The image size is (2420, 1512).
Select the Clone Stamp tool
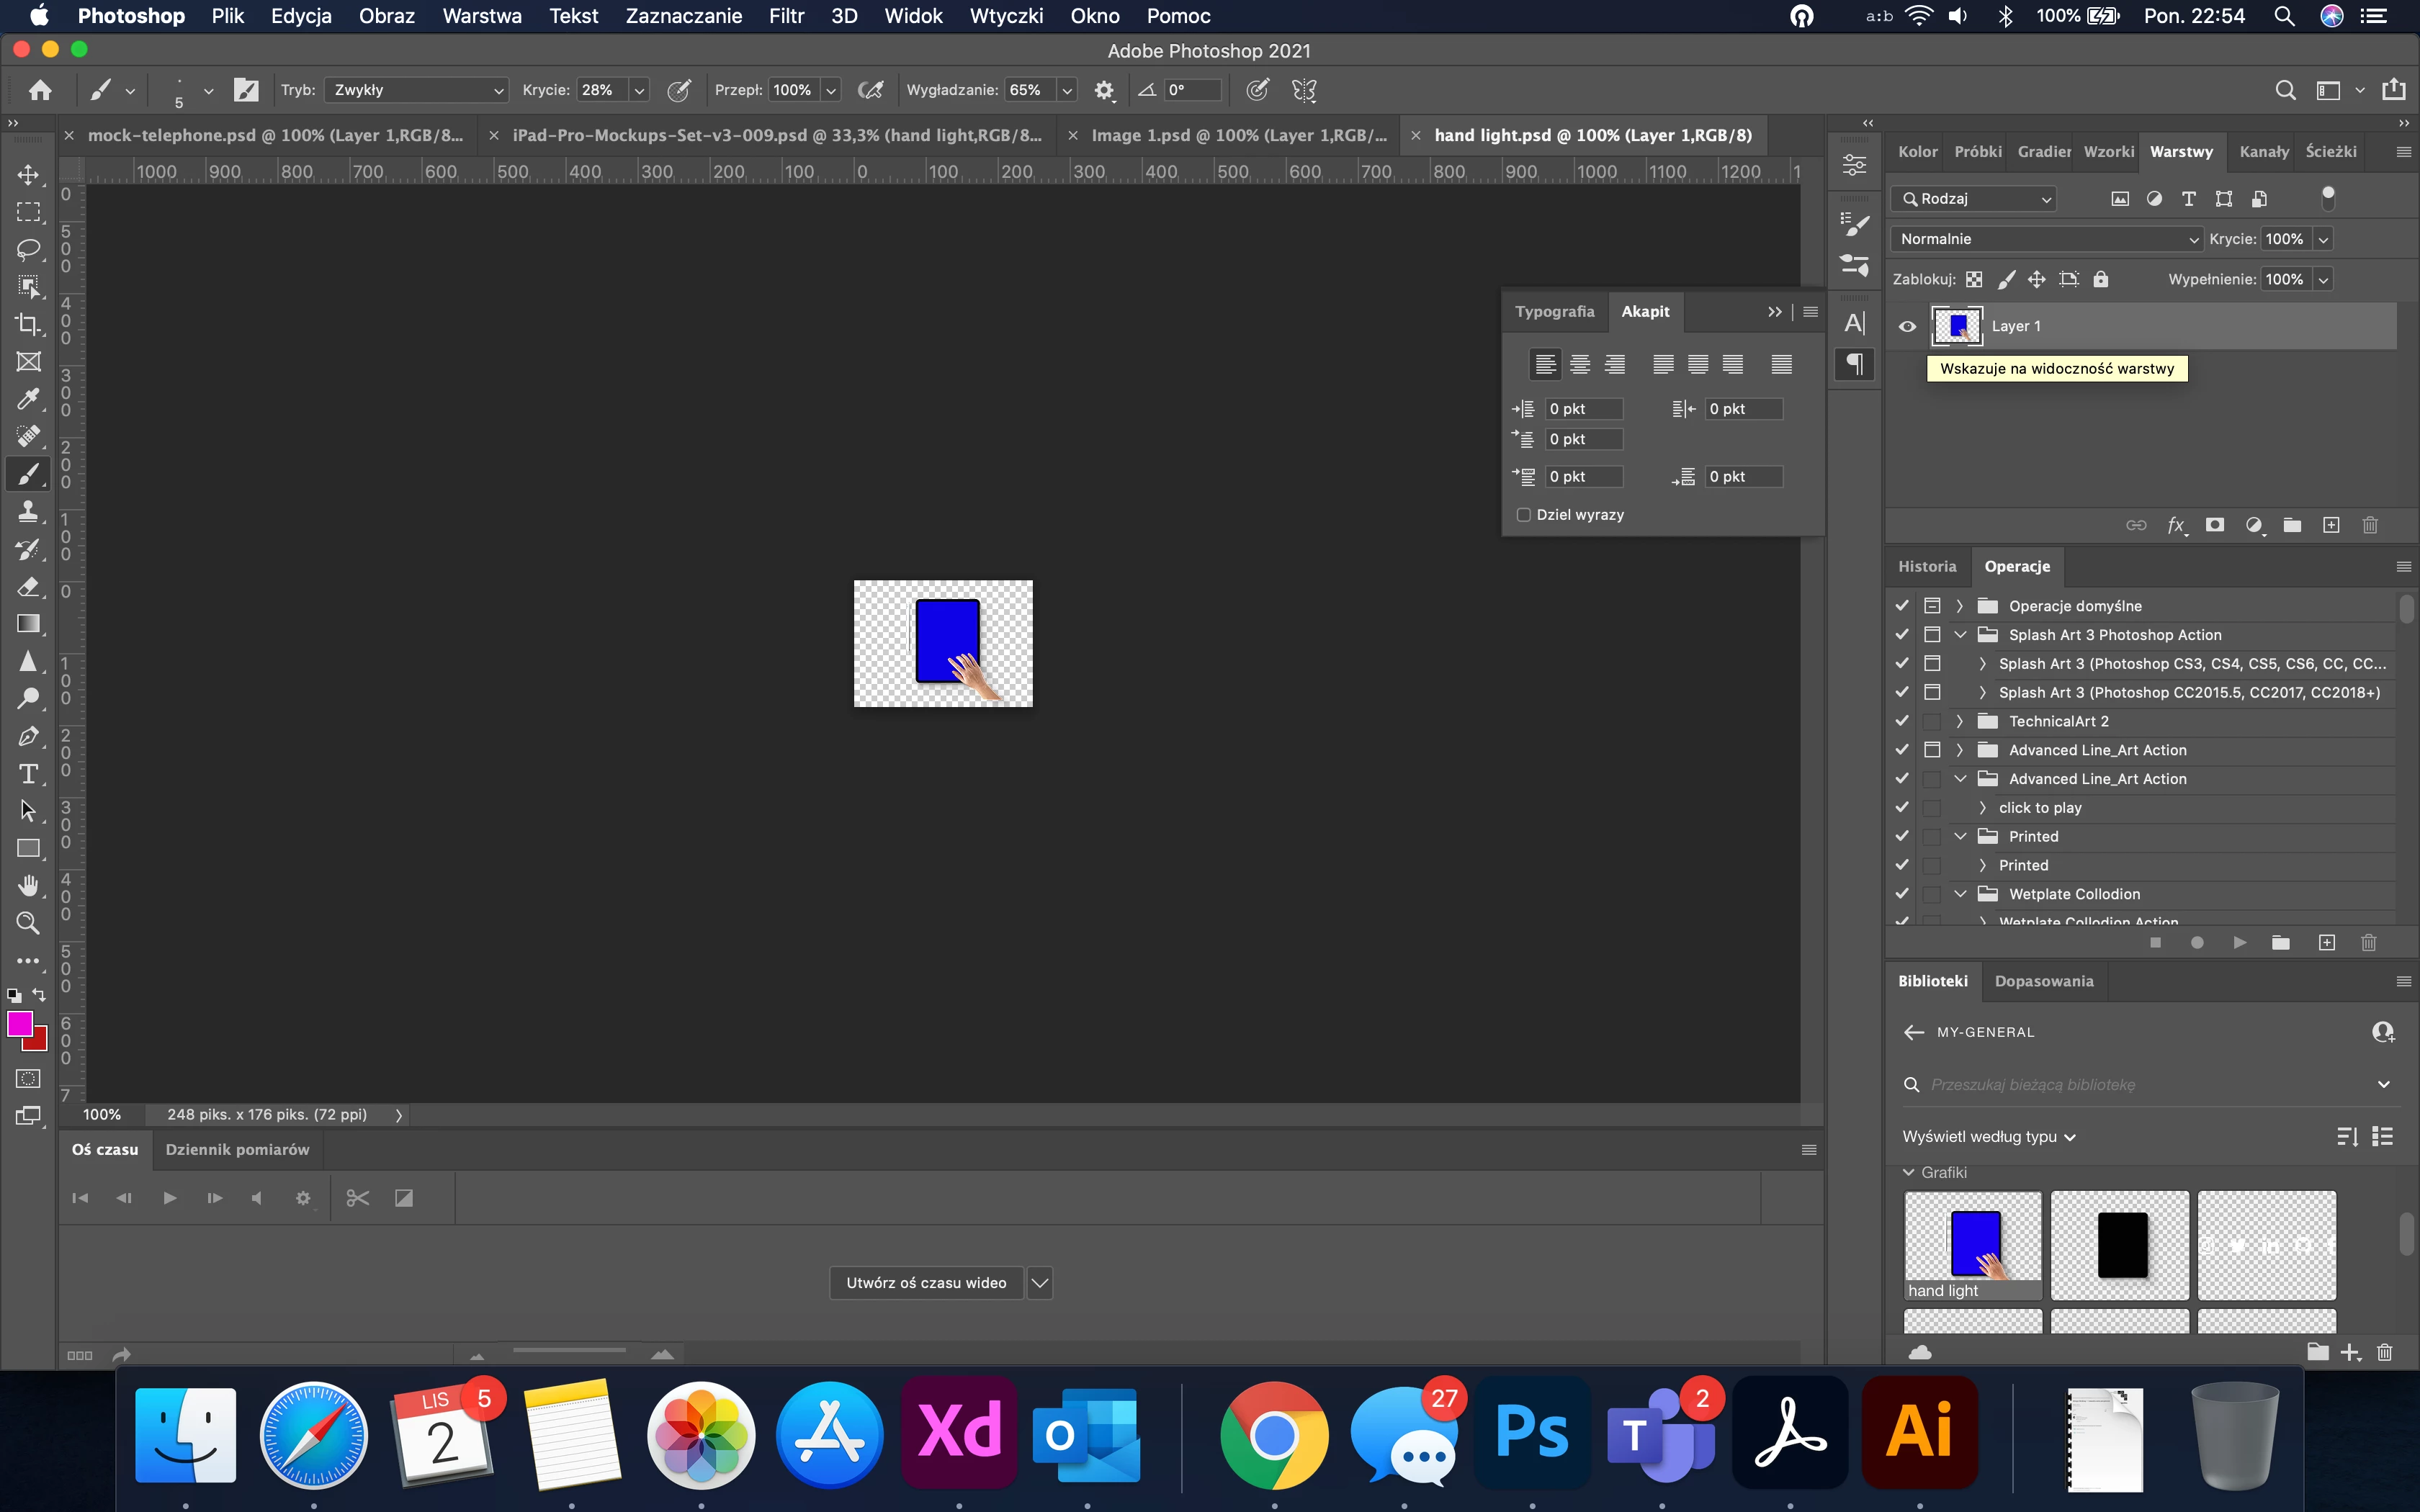coord(28,511)
